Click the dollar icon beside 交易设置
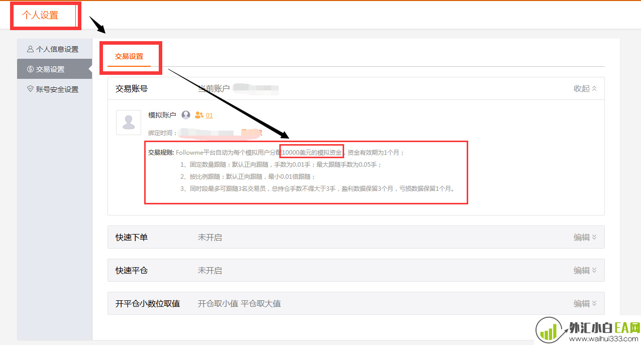 coord(31,69)
